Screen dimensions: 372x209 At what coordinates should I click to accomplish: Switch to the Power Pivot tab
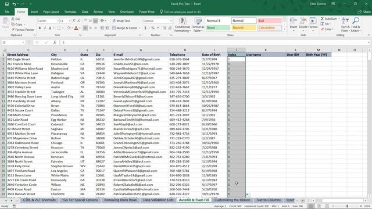(x=146, y=12)
